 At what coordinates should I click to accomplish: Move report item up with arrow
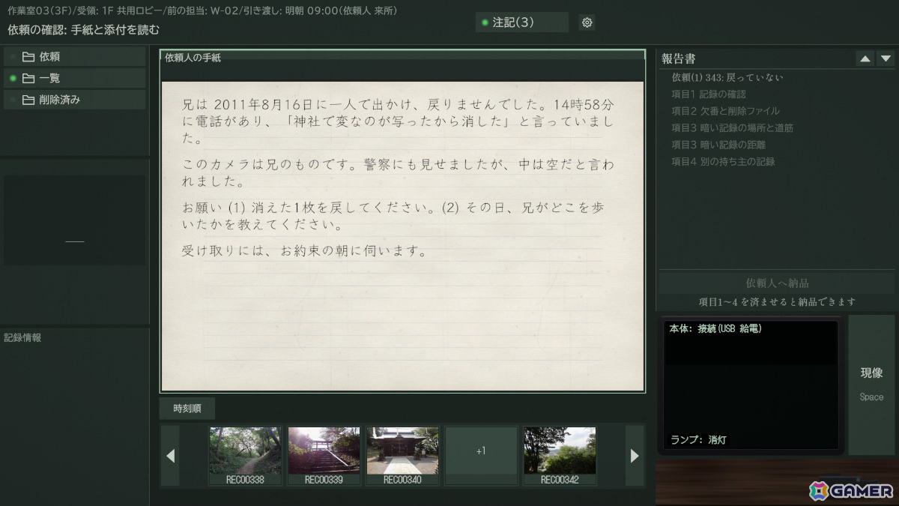coord(865,58)
